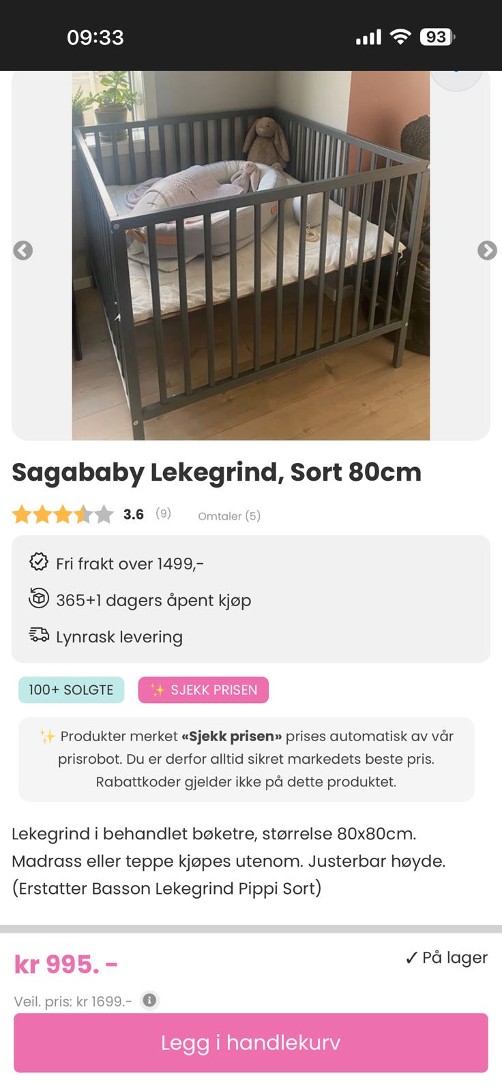Image resolution: width=502 pixels, height=1091 pixels.
Task: Open the playpen product photo
Action: pos(251,256)
